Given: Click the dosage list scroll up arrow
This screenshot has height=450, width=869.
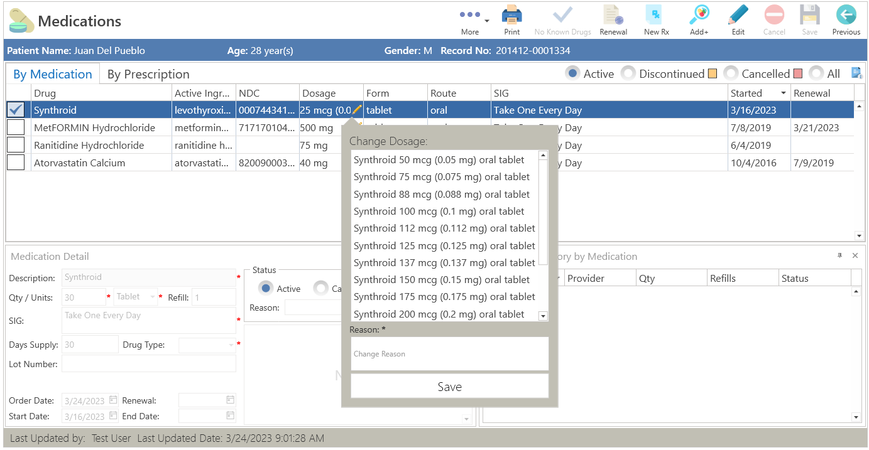Looking at the screenshot, I should (544, 155).
